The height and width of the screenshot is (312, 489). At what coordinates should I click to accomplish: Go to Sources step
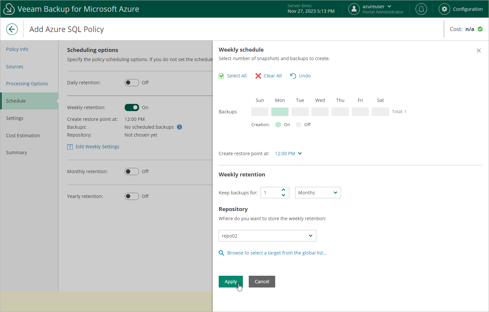tap(15, 67)
